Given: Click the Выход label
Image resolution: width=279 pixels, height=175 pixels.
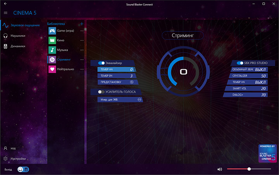Looking at the screenshot, I should 8,170.
